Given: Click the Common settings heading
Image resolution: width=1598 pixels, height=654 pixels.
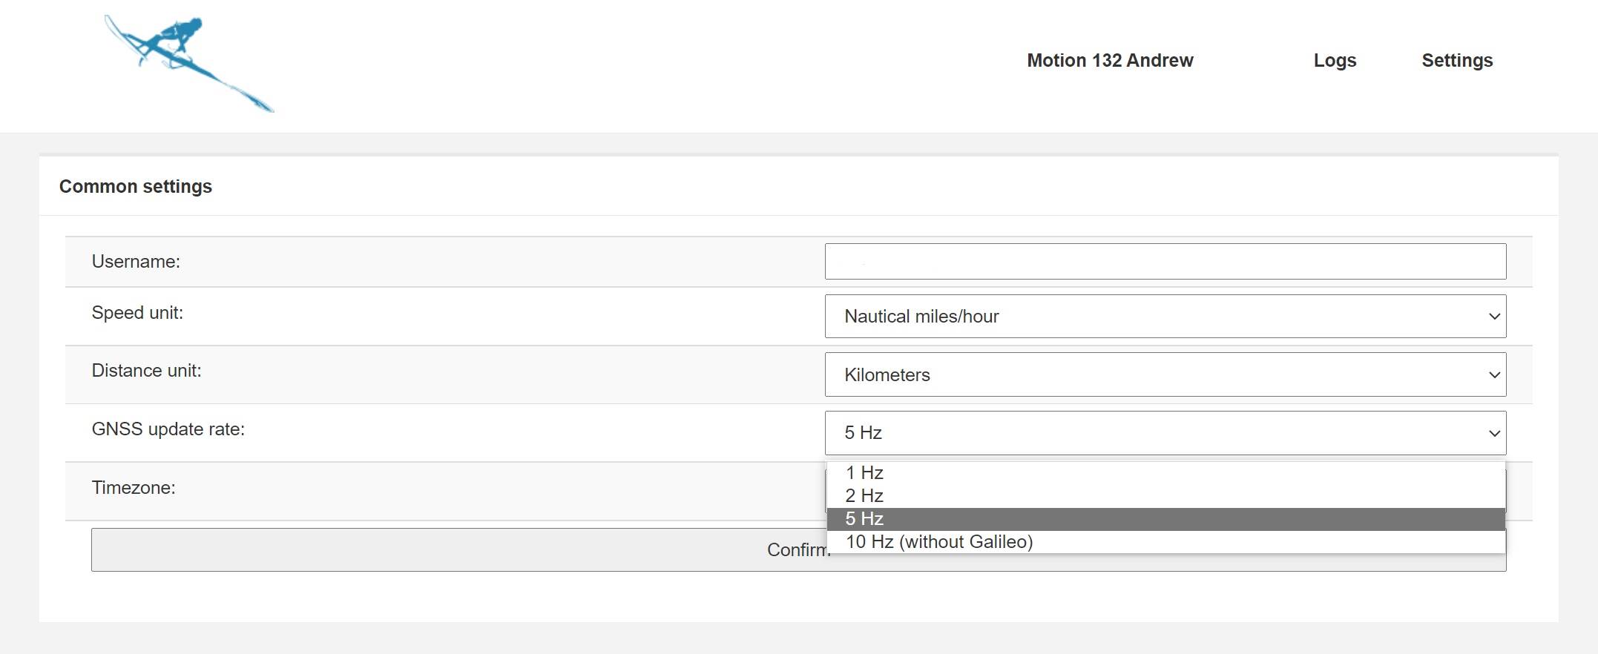Looking at the screenshot, I should coord(136,187).
